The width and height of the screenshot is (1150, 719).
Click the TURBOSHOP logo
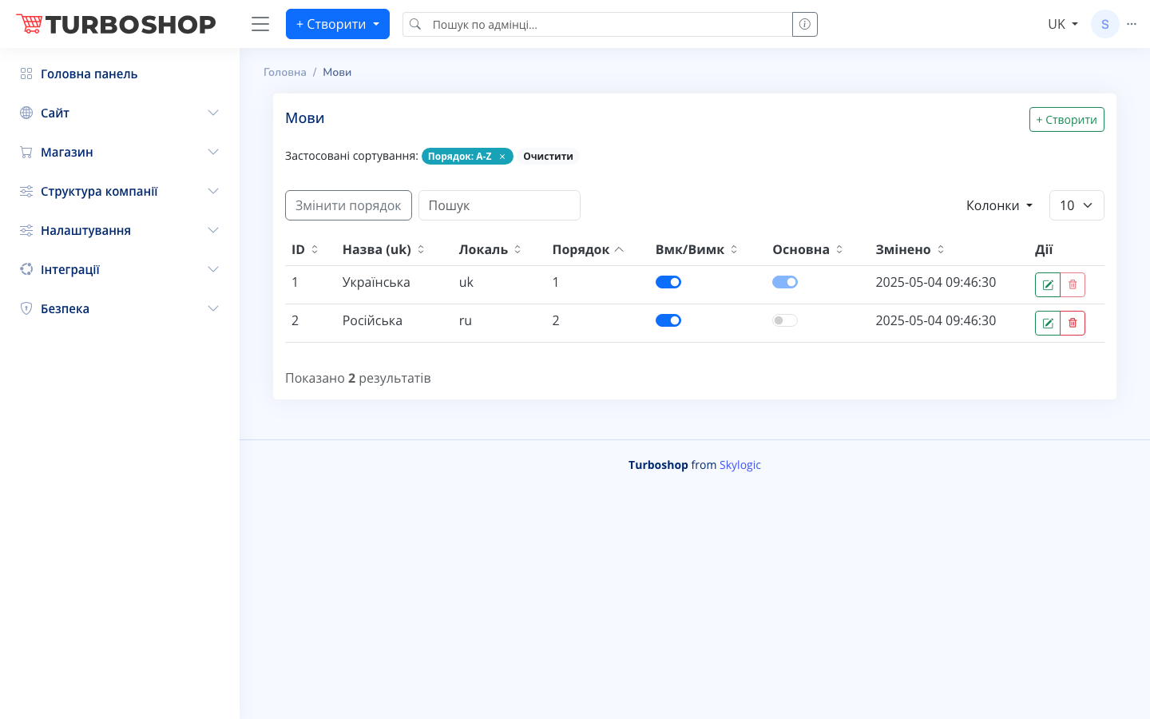(117, 24)
